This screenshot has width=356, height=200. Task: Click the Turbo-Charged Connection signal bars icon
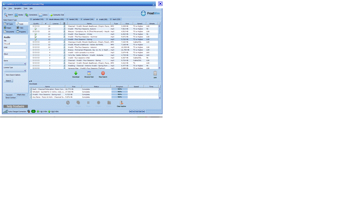[5, 111]
